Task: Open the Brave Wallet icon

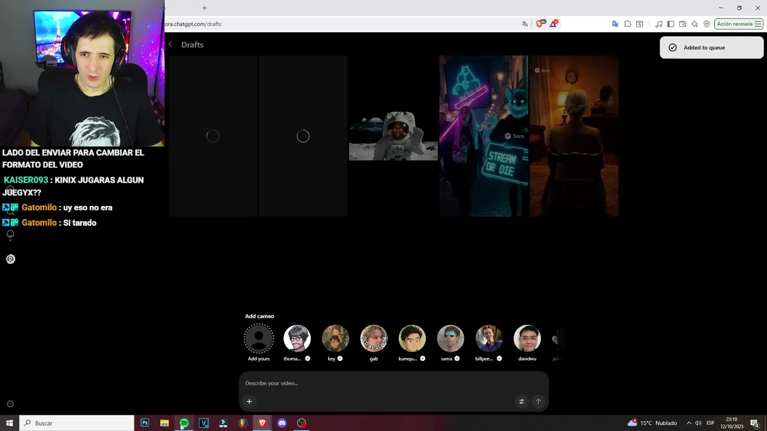Action: 683,24
